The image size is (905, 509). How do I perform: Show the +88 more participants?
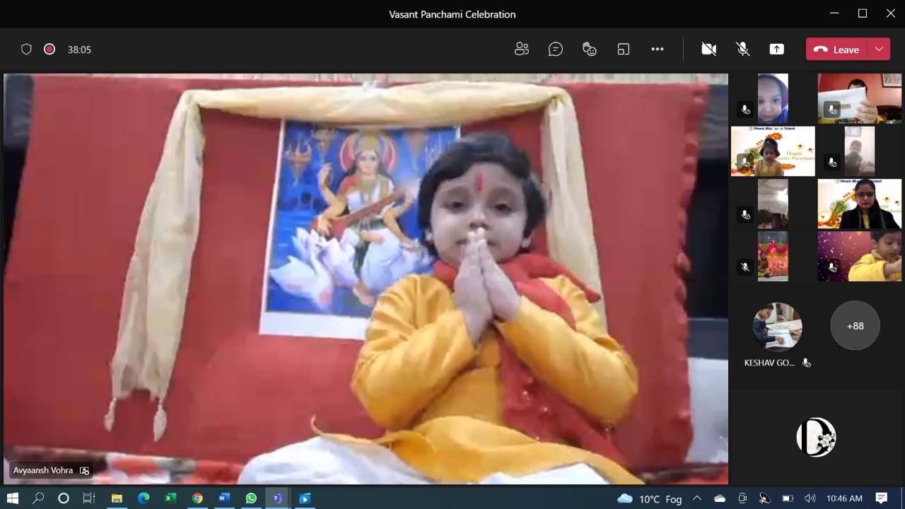pos(855,326)
